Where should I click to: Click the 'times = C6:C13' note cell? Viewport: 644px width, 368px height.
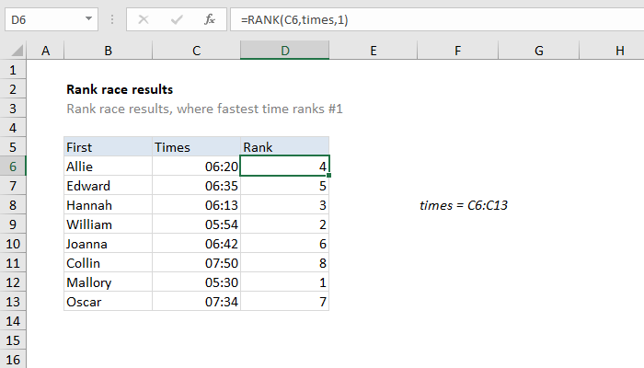(464, 205)
